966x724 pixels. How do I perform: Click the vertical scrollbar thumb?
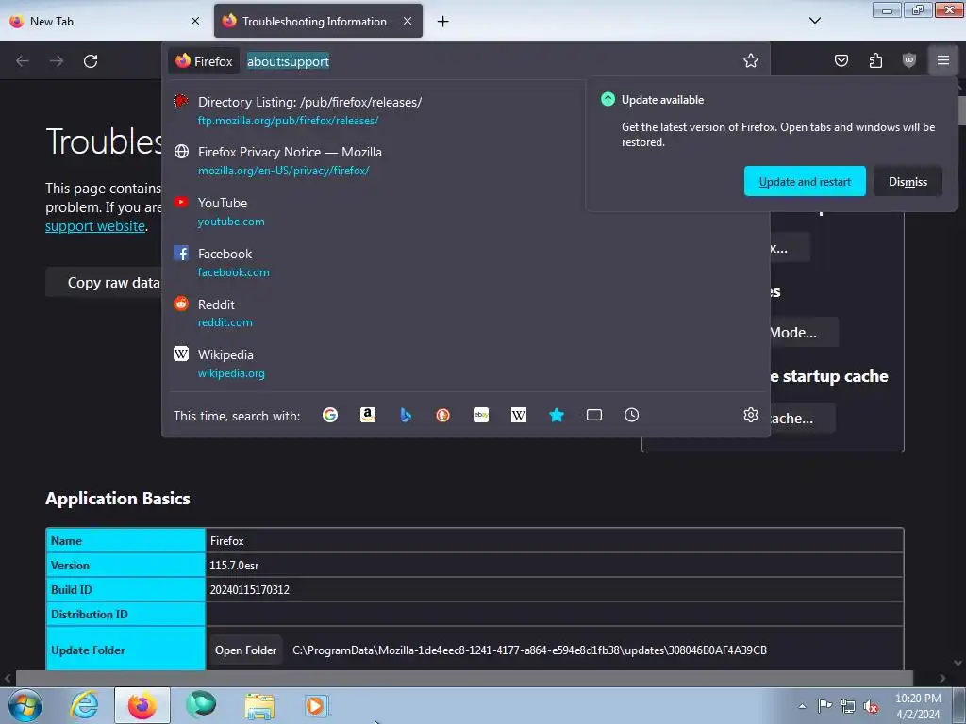[960, 111]
